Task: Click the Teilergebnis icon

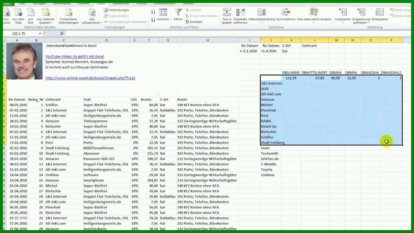Action: tap(380, 12)
